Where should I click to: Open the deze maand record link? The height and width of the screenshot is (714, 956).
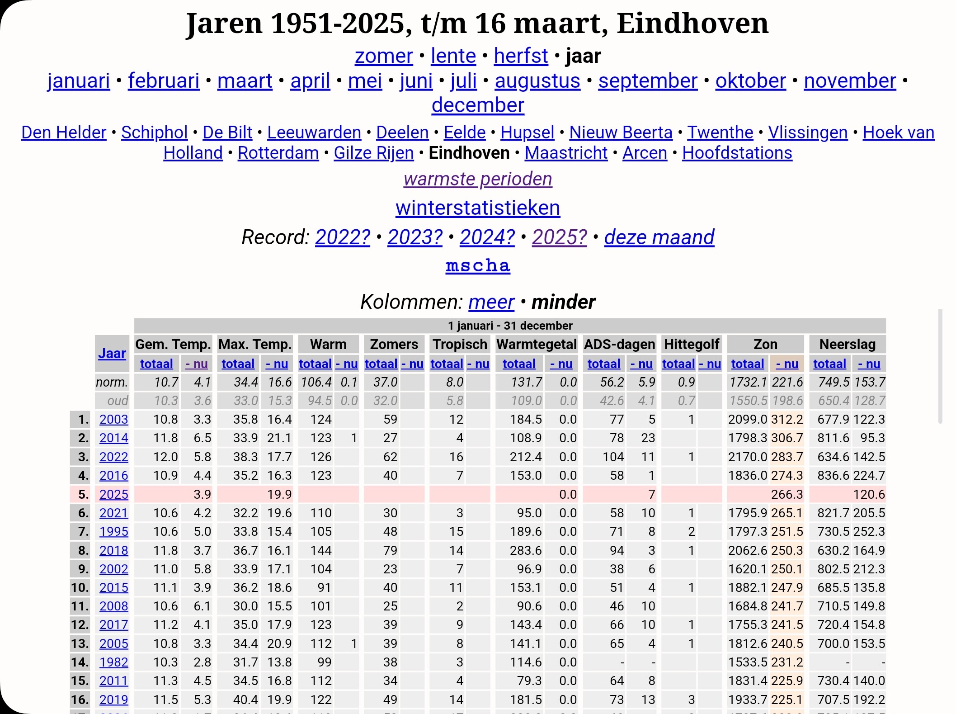point(659,237)
